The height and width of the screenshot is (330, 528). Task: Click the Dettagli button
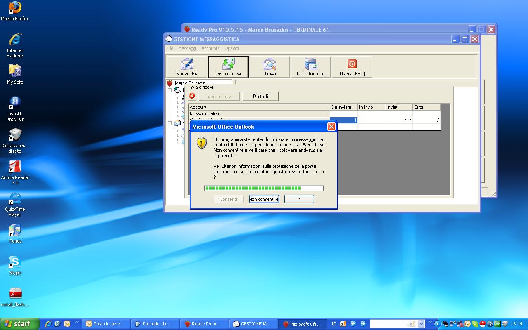[260, 97]
